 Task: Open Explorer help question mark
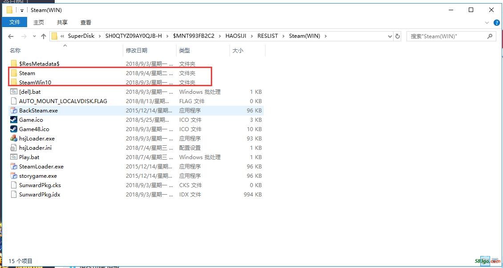click(496, 23)
